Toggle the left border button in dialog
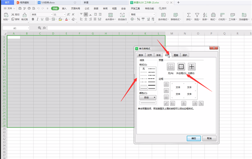 173,103
